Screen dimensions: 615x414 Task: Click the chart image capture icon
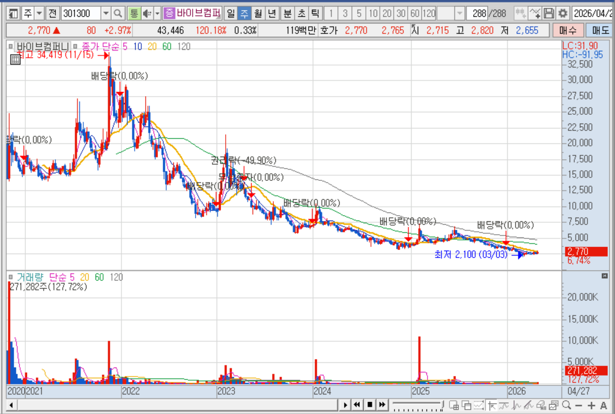point(554,405)
